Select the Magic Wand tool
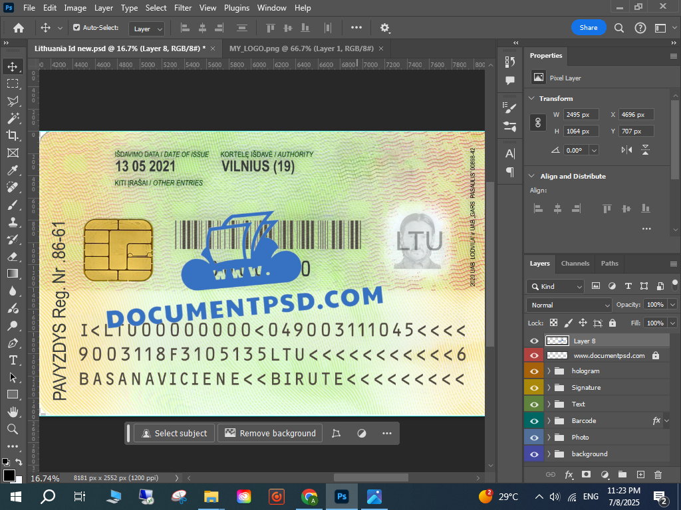 pos(13,118)
